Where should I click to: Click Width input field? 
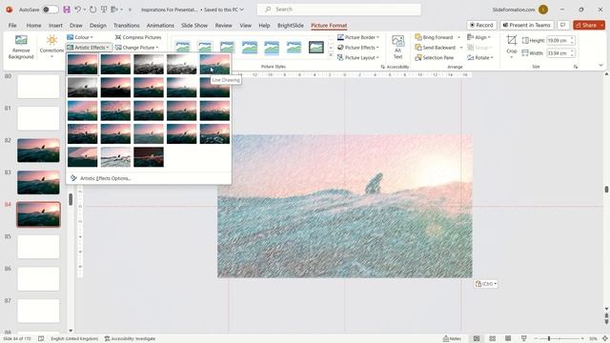(559, 53)
